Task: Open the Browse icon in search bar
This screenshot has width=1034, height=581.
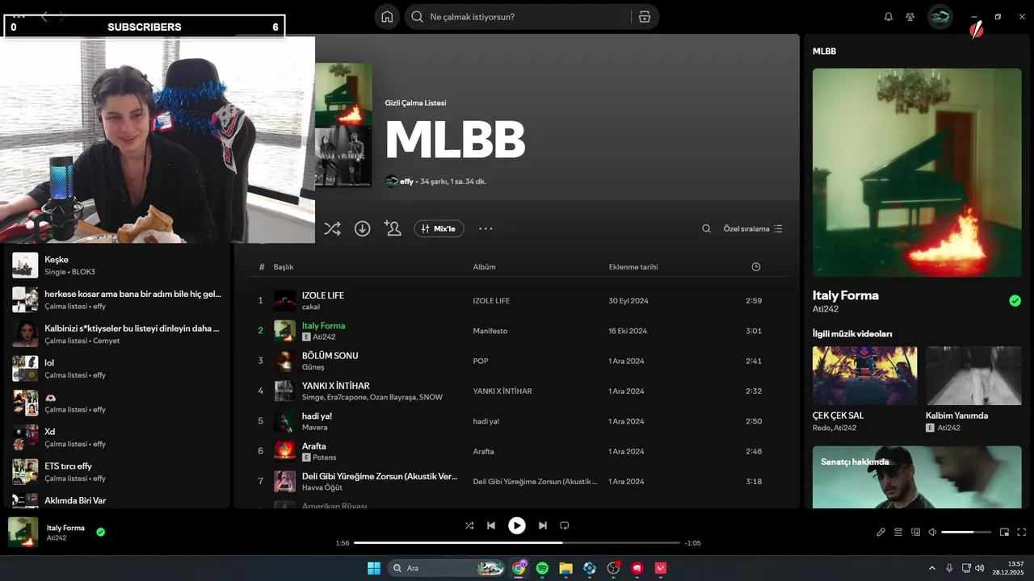Action: [x=644, y=17]
